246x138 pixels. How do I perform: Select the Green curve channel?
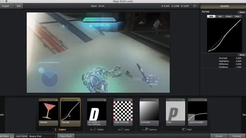[x=229, y=16]
